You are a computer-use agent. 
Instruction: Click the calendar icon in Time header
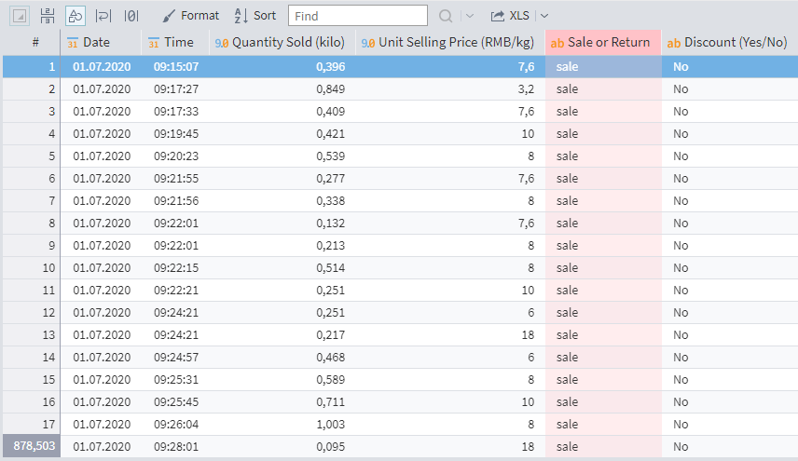(154, 43)
